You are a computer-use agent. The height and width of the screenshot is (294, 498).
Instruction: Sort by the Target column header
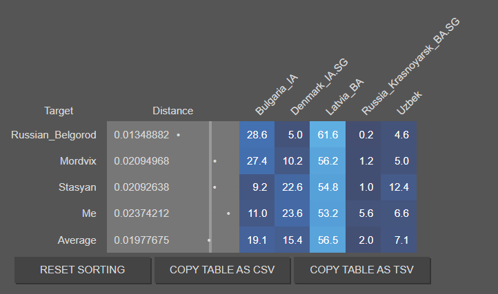(x=59, y=111)
